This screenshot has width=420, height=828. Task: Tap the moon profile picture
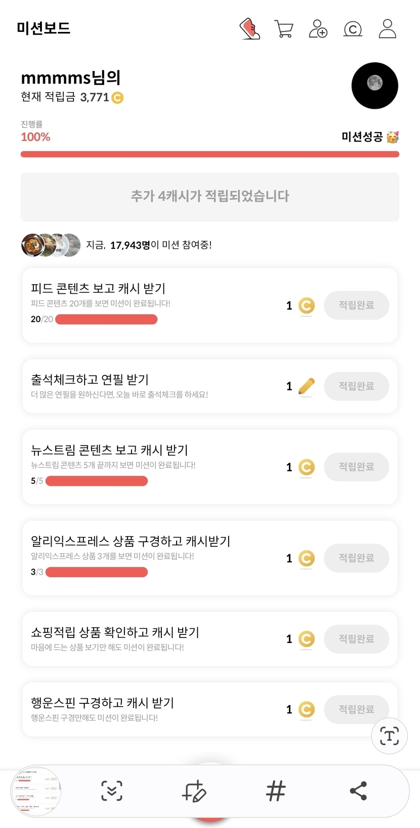click(x=374, y=86)
